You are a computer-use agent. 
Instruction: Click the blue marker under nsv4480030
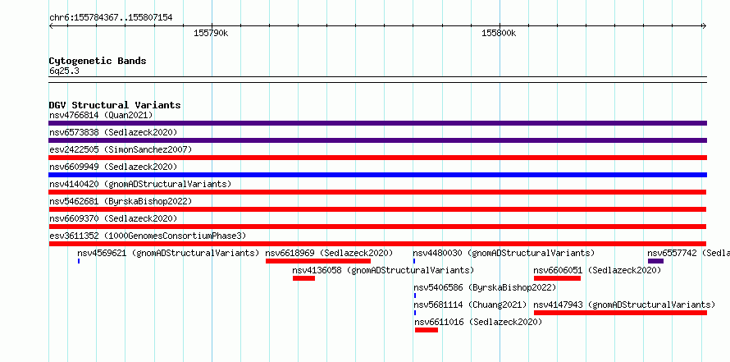414,261
